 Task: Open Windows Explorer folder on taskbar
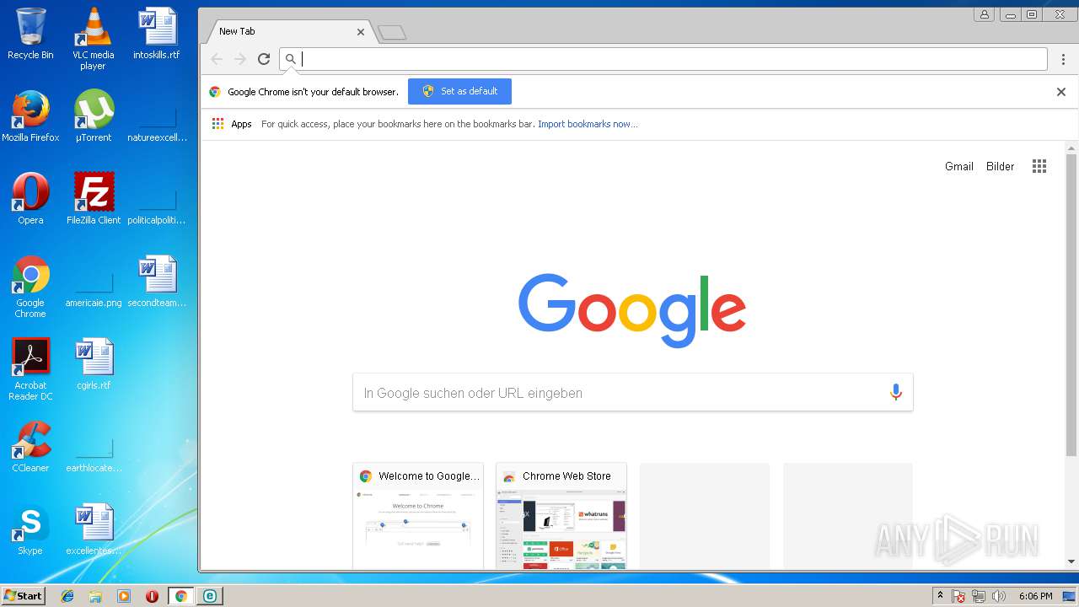point(95,596)
